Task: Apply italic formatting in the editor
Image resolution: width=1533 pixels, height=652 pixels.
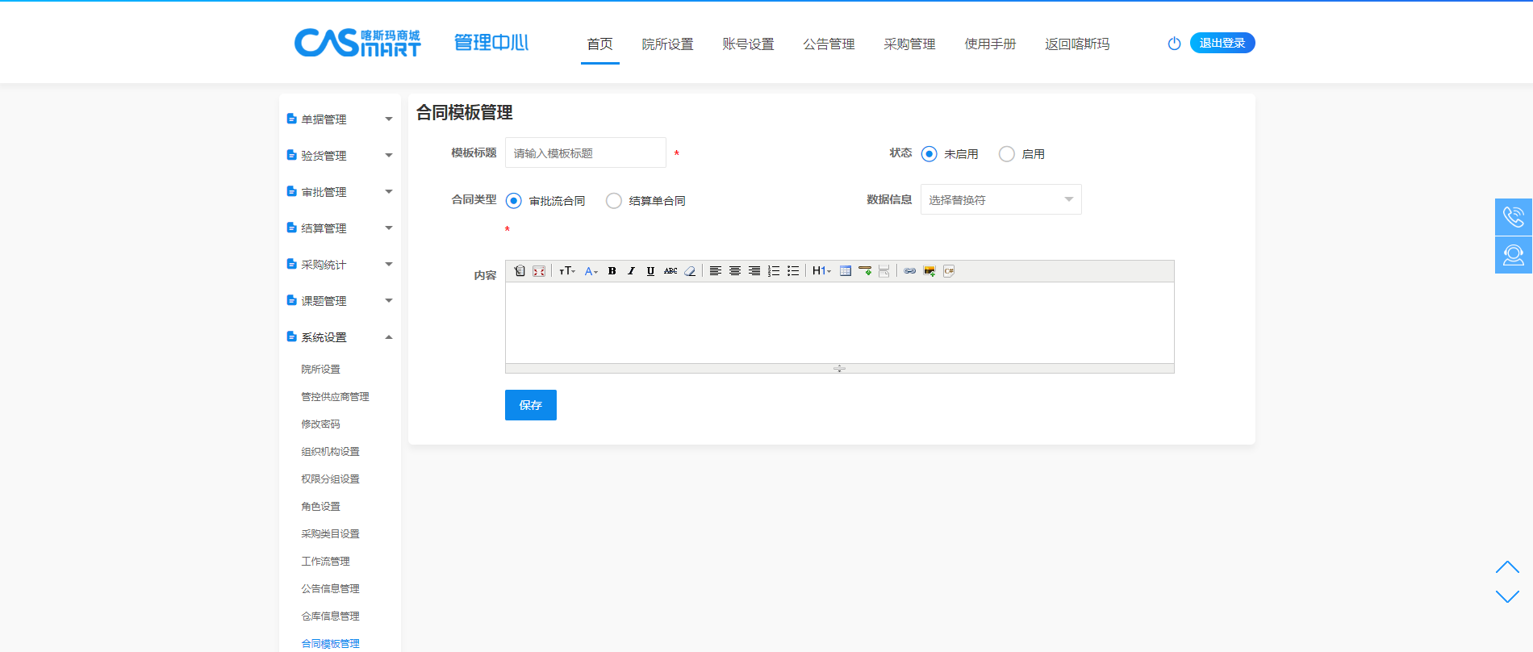Action: pyautogui.click(x=631, y=271)
